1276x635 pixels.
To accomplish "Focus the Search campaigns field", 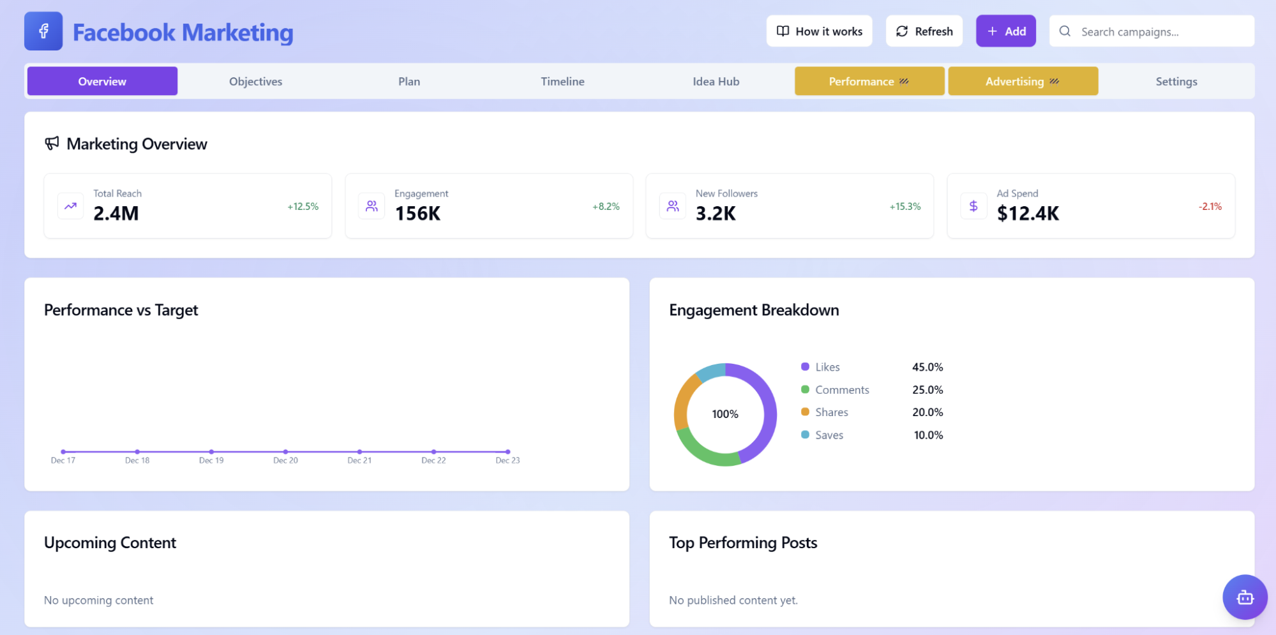I will (x=1152, y=31).
